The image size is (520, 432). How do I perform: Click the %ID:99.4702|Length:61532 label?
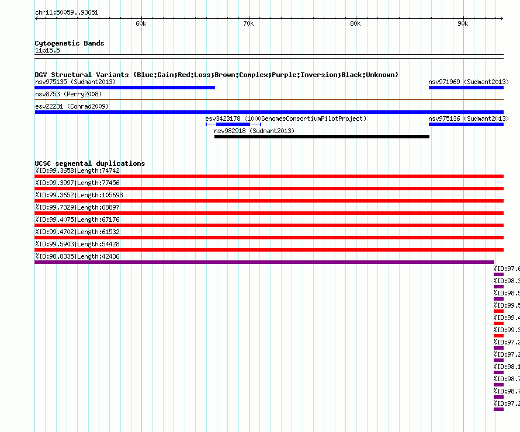tap(77, 232)
